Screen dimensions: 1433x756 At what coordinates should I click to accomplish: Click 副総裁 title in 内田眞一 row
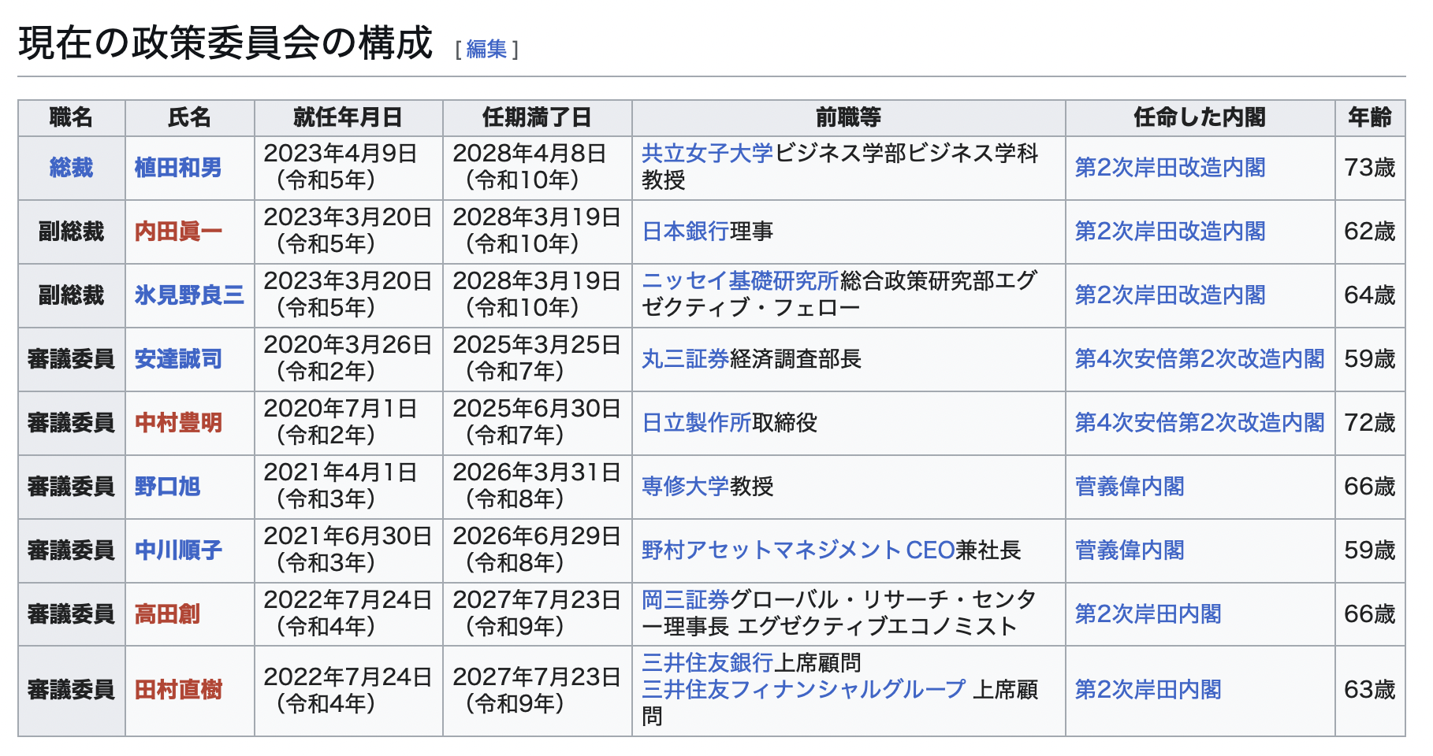[x=71, y=232]
